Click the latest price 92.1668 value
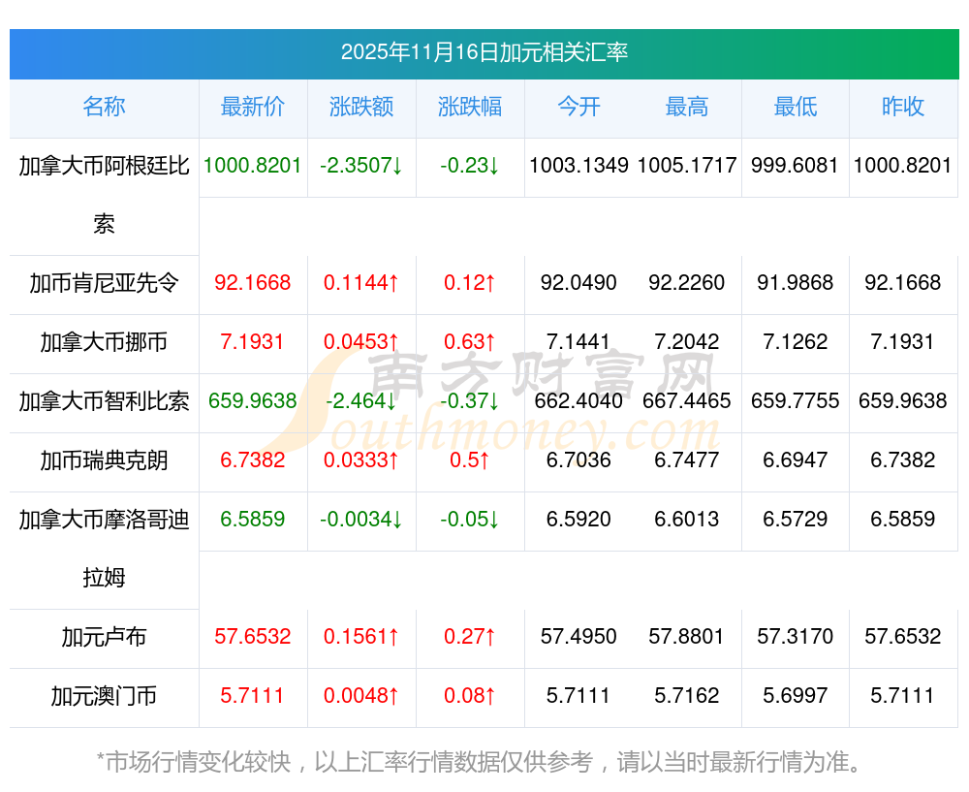 point(253,283)
